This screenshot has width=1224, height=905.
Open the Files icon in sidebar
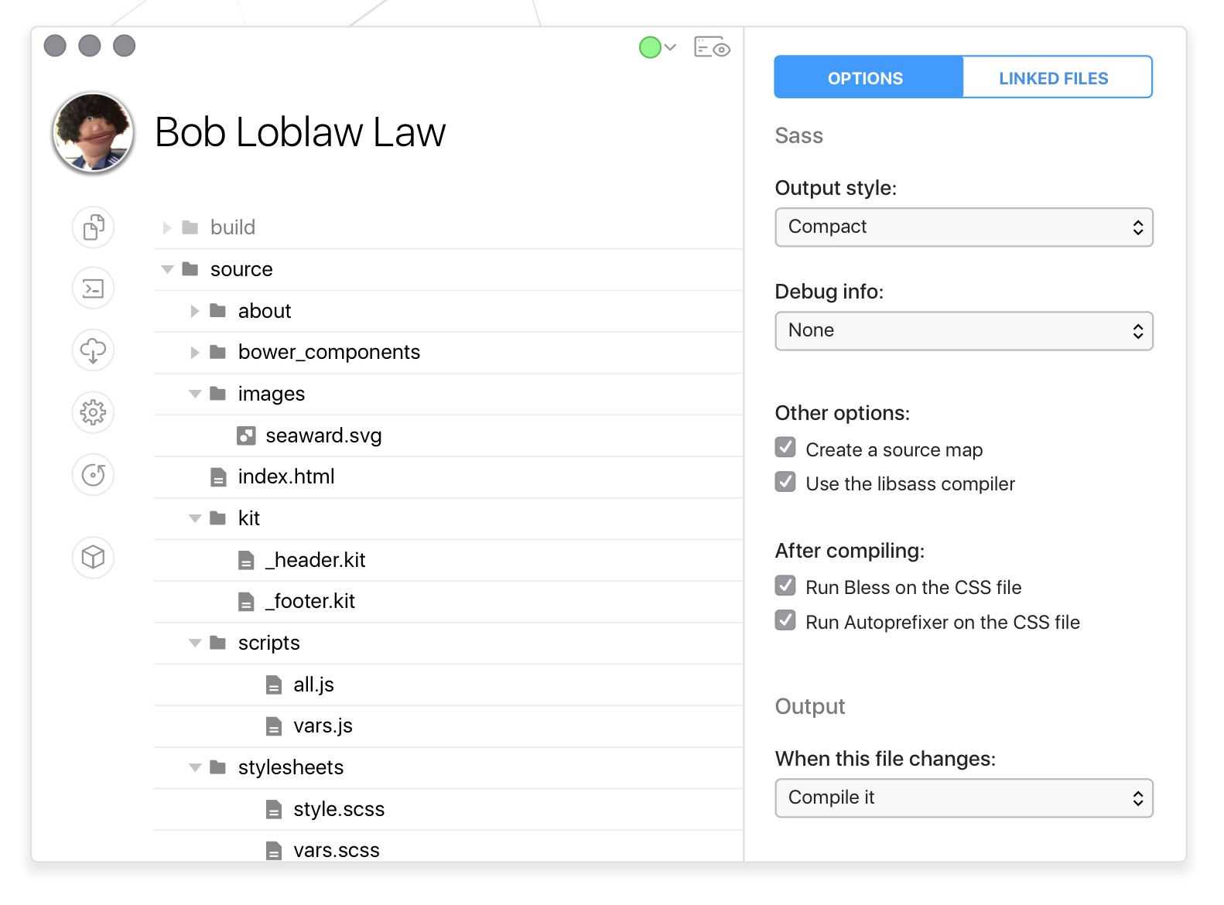[94, 227]
